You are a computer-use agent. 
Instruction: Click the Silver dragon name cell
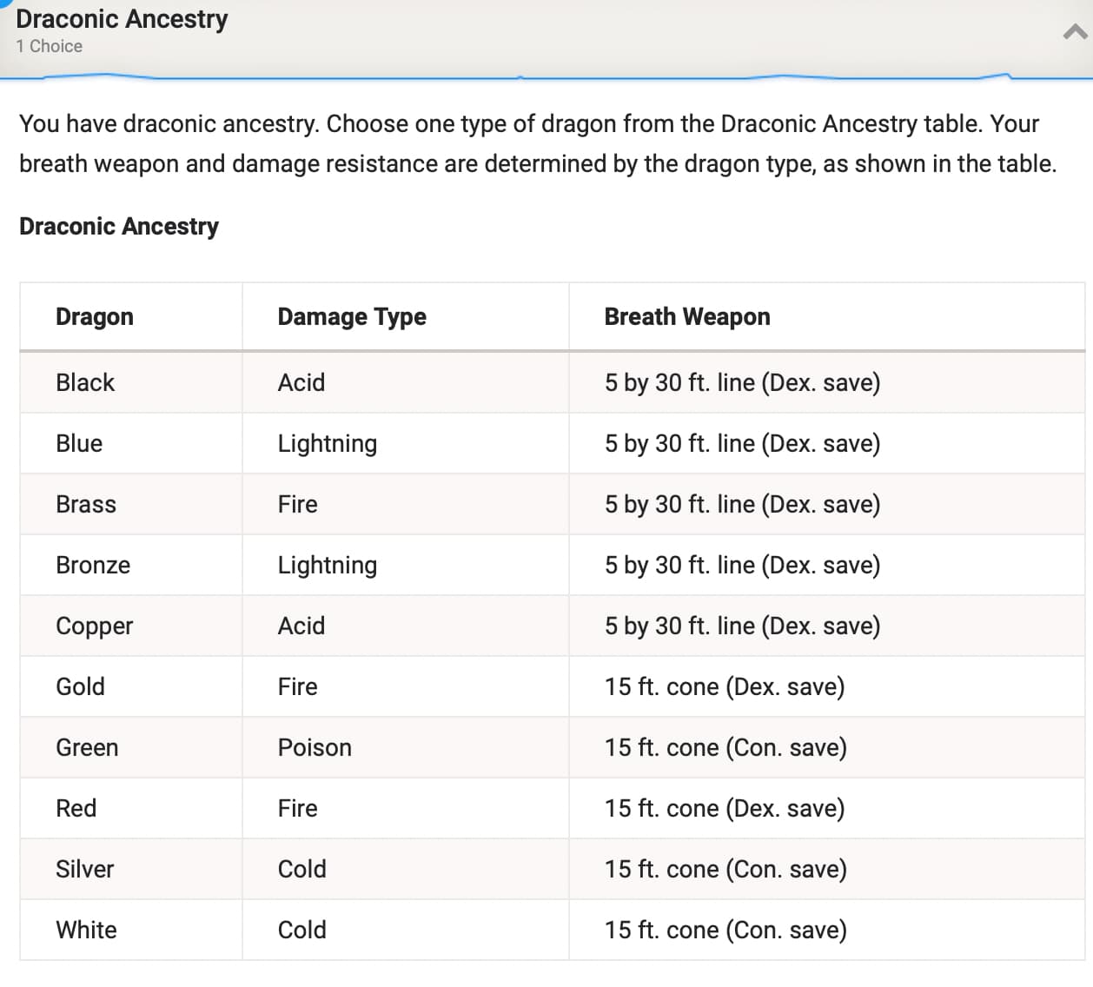131,869
